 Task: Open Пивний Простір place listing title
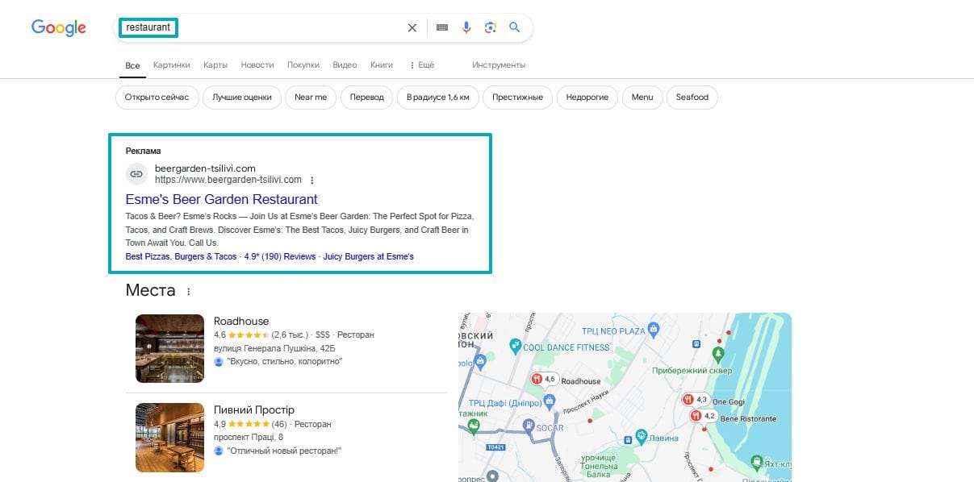pos(254,409)
